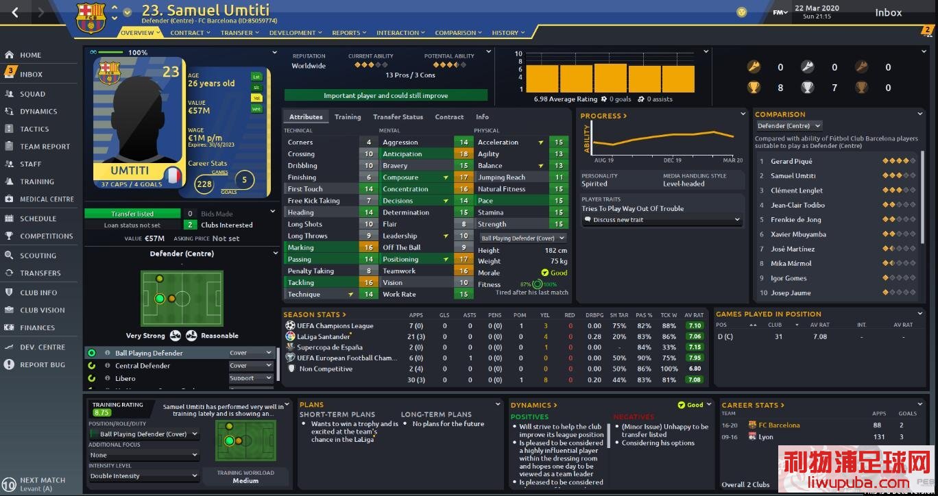Image resolution: width=938 pixels, height=496 pixels.
Task: Switch to the Transfer Status tab
Action: coord(398,116)
